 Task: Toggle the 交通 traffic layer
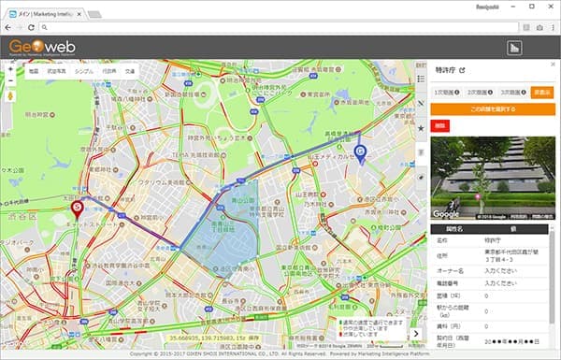pyautogui.click(x=130, y=71)
